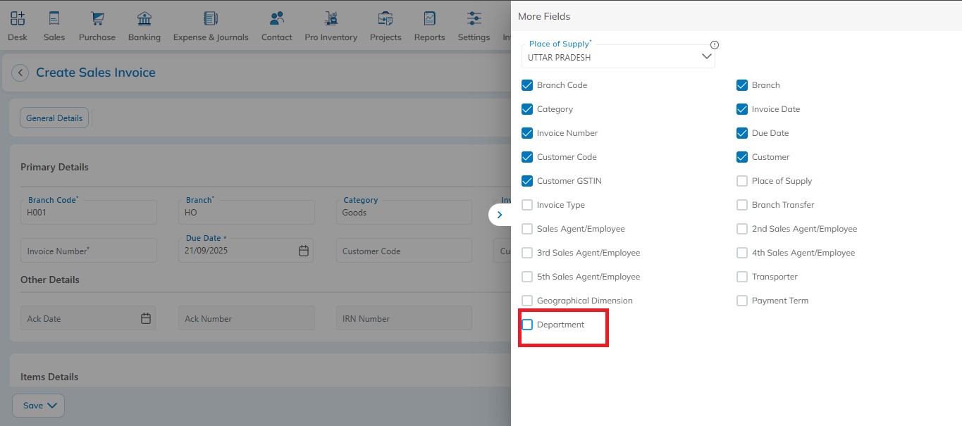Screen dimensions: 962x426
Task: Uncheck the Customer GSTIN checkbox
Action: click(x=527, y=181)
